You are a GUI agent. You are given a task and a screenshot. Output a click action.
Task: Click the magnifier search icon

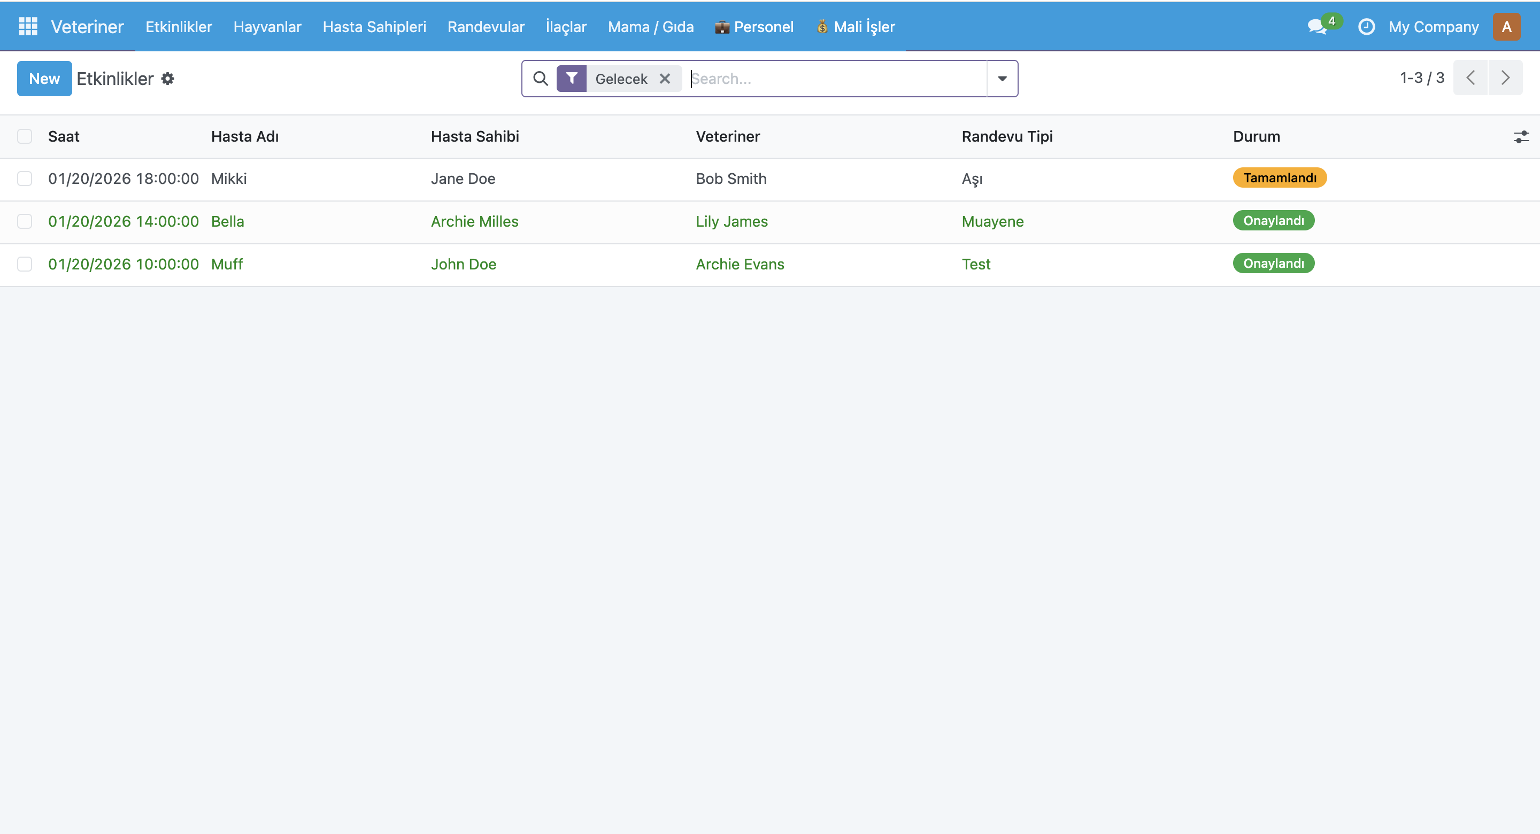pos(541,78)
